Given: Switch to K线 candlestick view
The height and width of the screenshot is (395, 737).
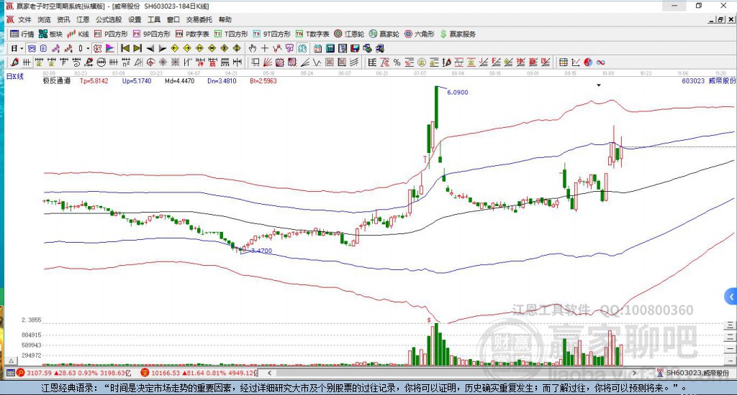Looking at the screenshot, I should (x=78, y=34).
